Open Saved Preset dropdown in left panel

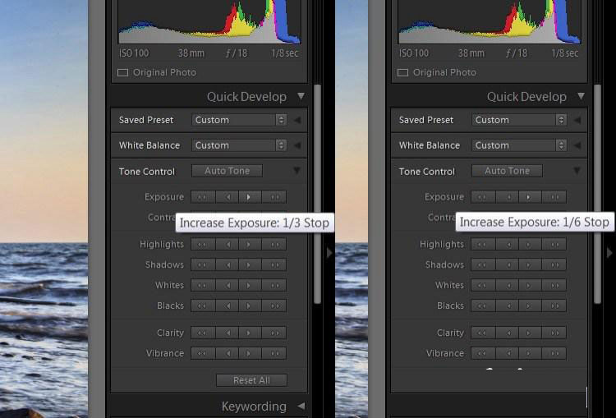pyautogui.click(x=239, y=120)
